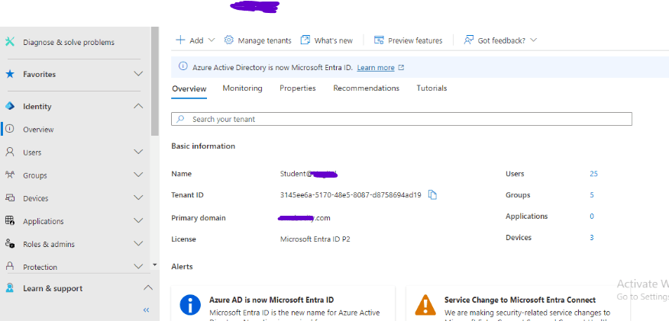669x324 pixels.
Task: Expand the Users section chevron
Action: 138,152
